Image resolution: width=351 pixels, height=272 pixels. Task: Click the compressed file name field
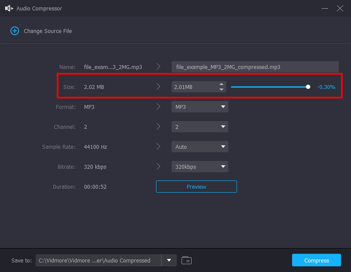(254, 67)
